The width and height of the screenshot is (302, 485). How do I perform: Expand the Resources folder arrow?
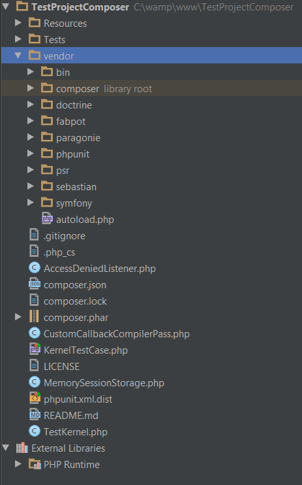pos(18,23)
